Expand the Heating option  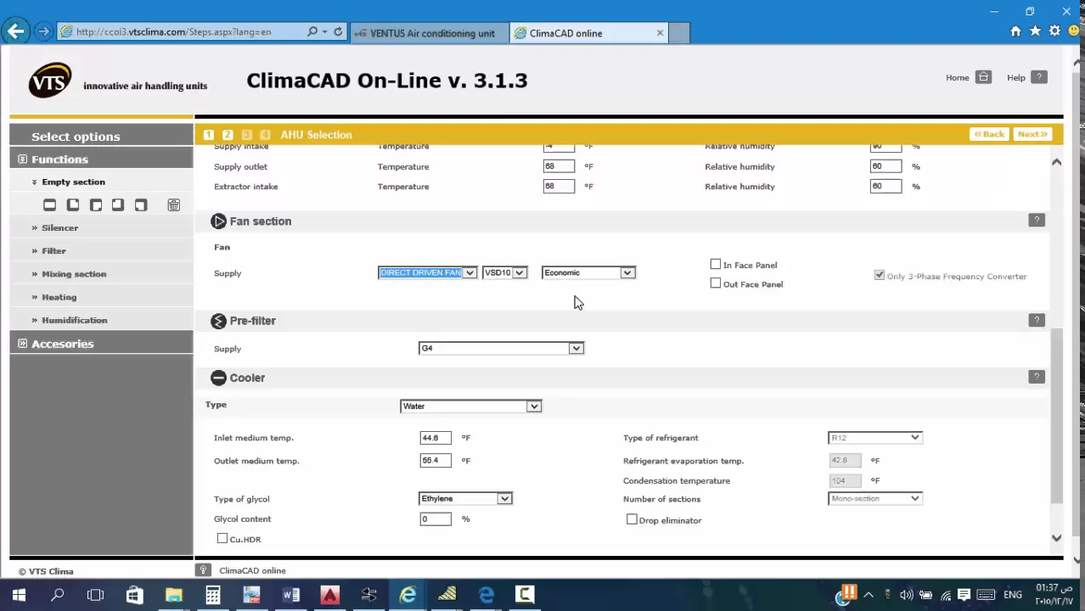(59, 297)
